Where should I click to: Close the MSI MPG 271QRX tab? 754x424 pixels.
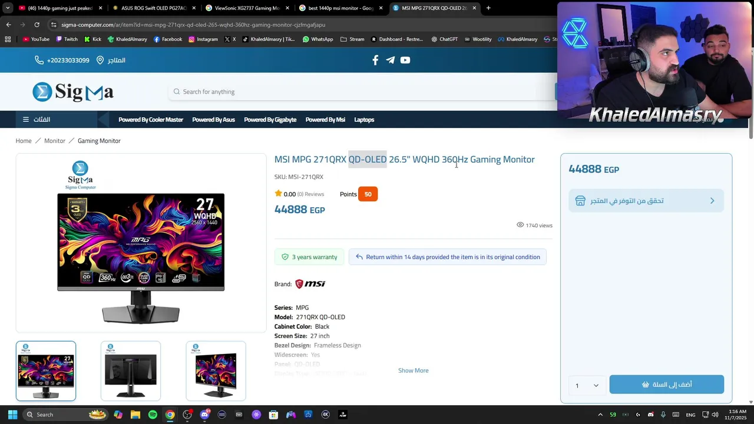(474, 8)
